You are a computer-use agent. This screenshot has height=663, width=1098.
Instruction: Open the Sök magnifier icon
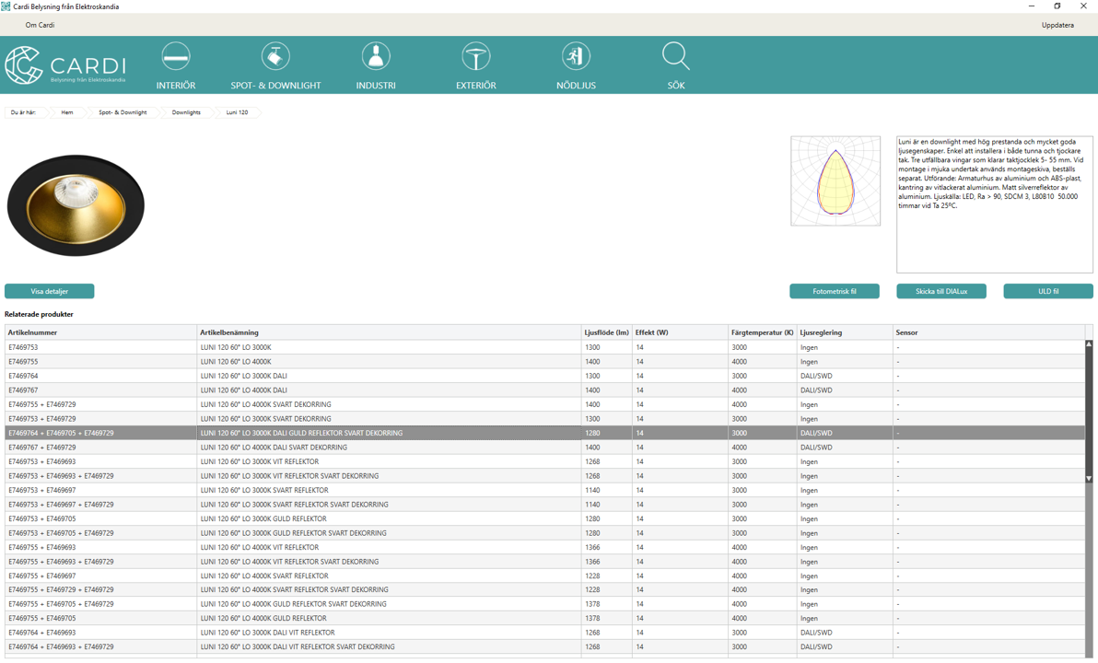click(x=676, y=56)
